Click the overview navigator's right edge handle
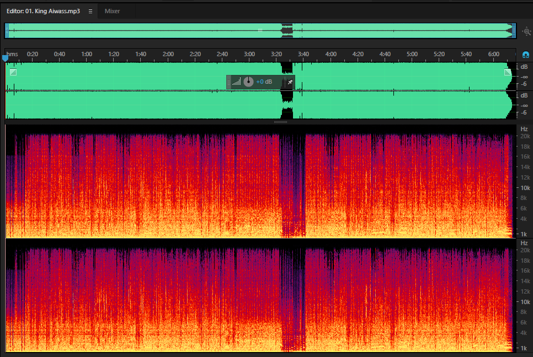Viewport: 533px width, 357px height. pyautogui.click(x=514, y=31)
